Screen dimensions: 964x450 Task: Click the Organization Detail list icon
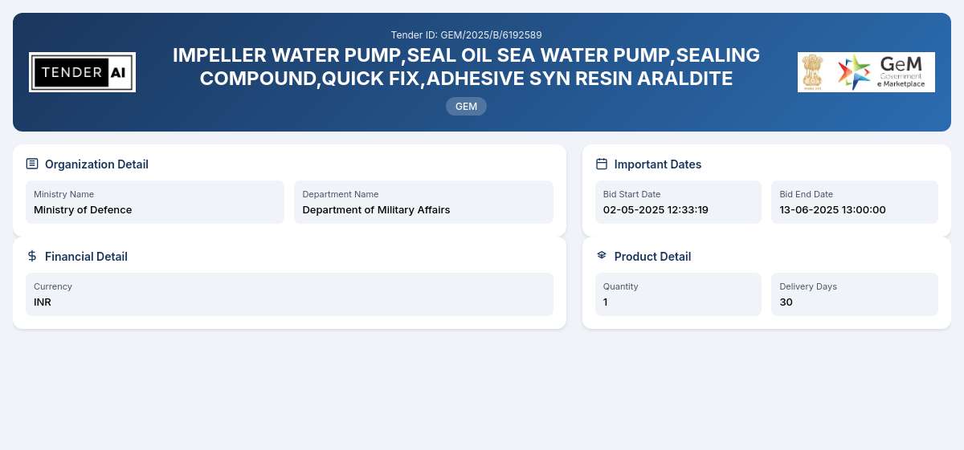[32, 164]
